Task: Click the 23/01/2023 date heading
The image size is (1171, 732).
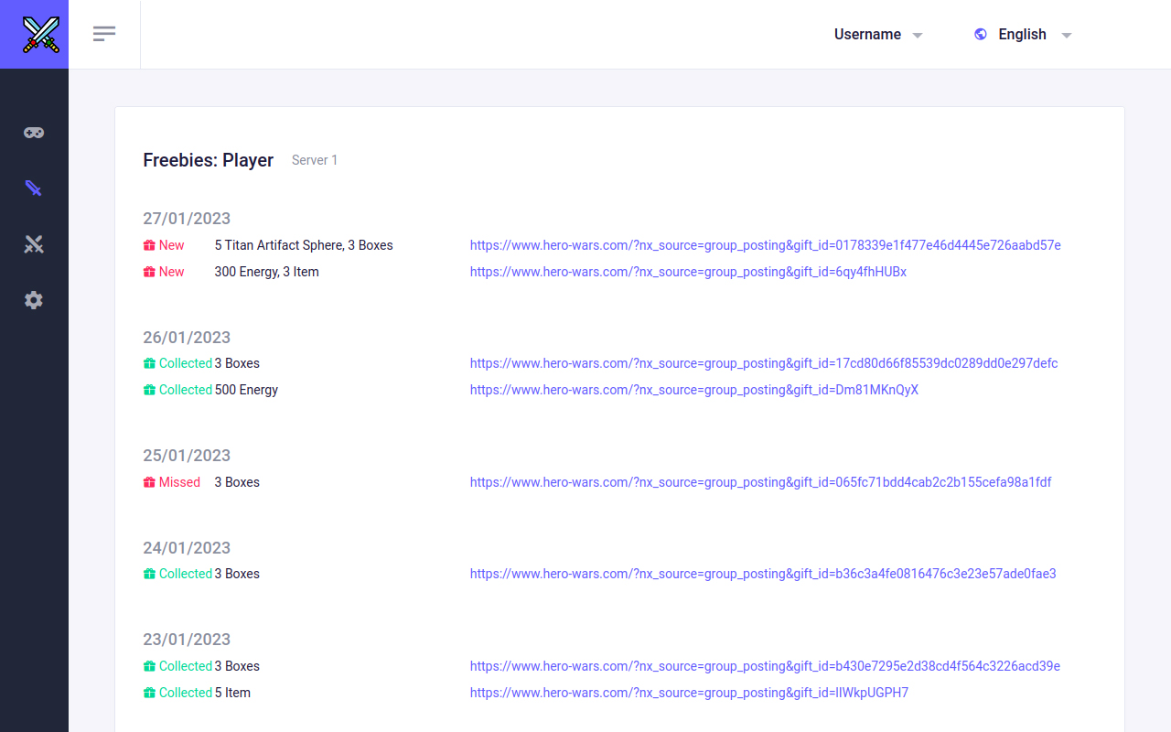Action: [187, 640]
